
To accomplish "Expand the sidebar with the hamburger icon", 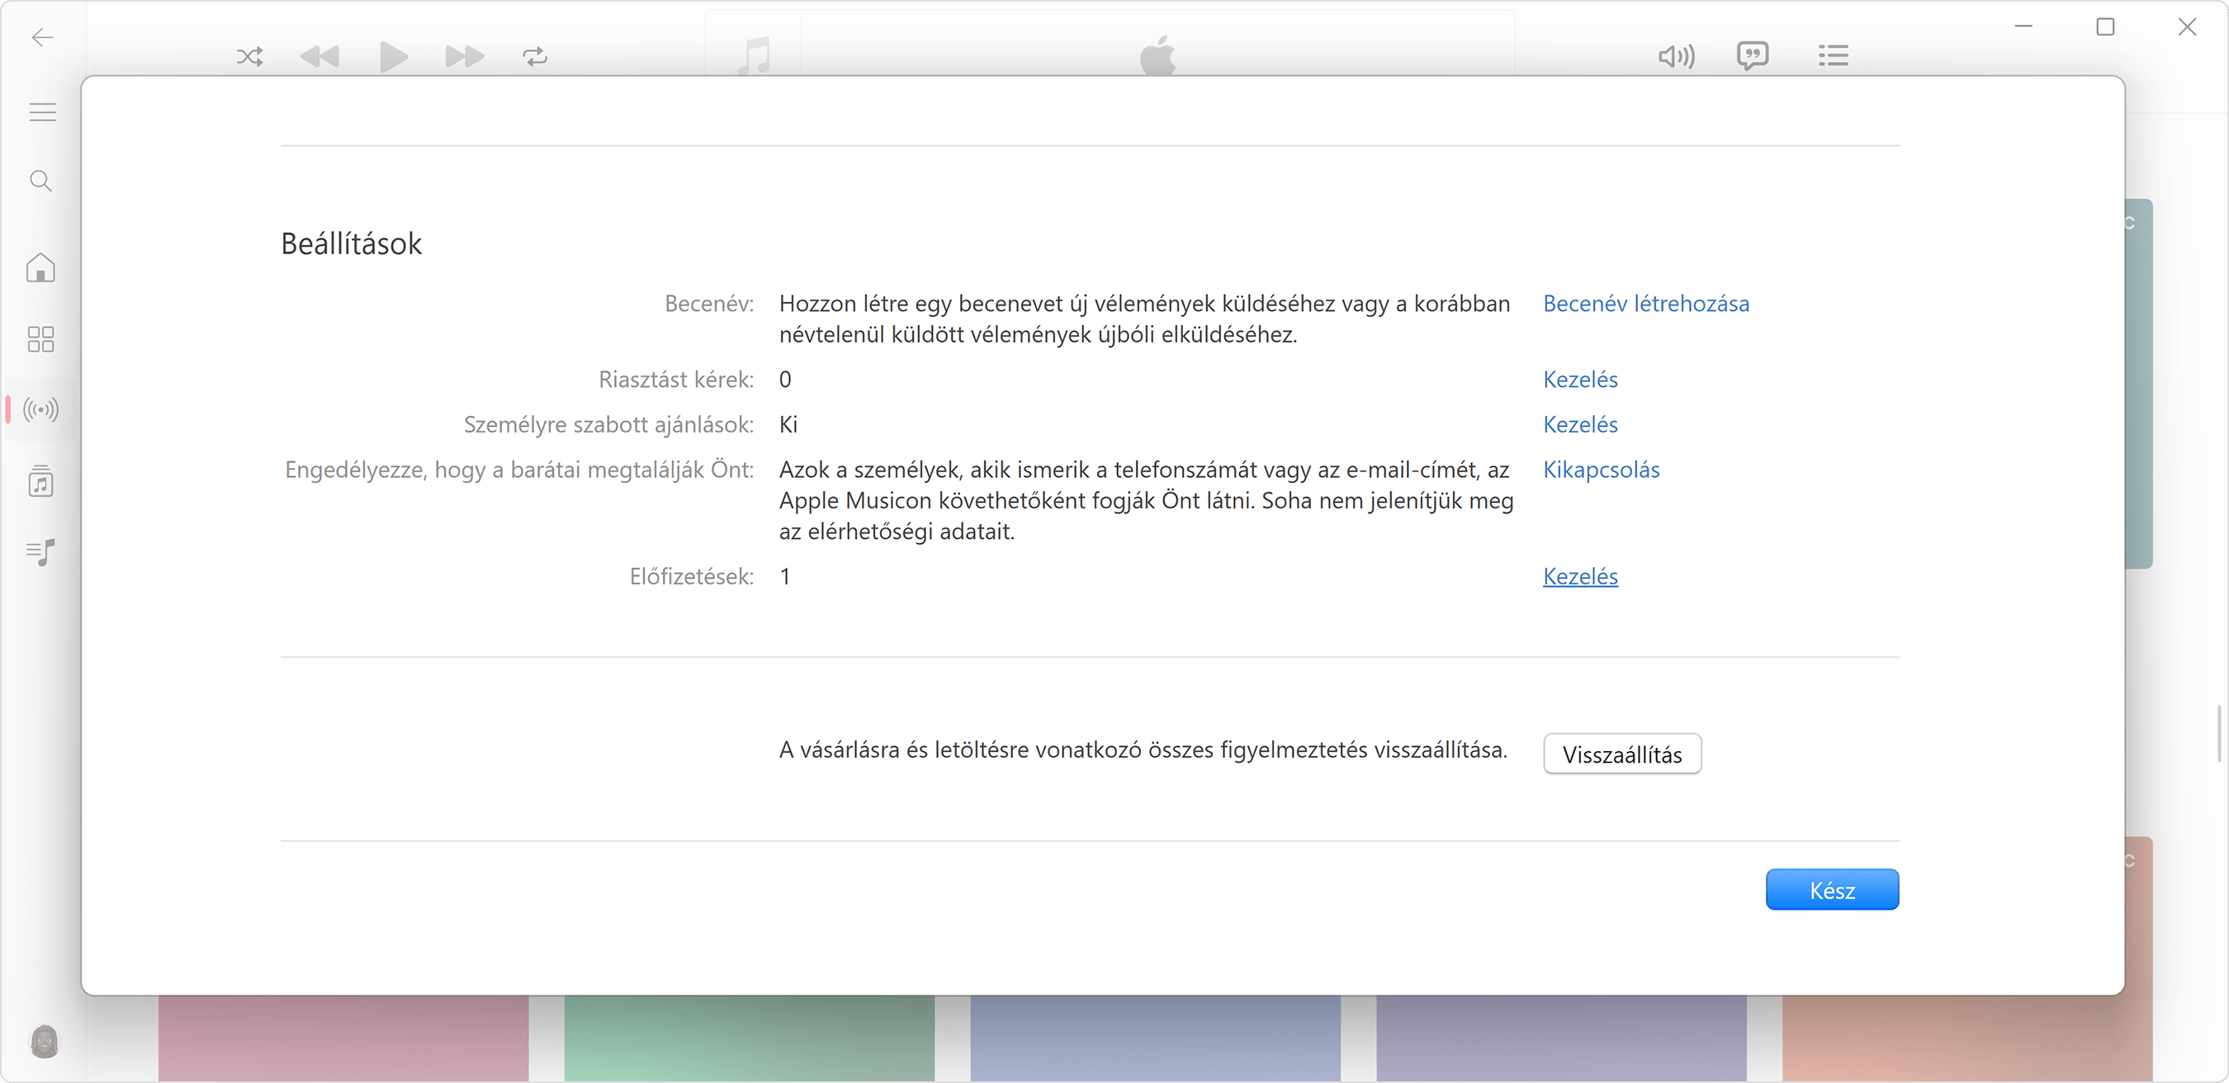I will [x=40, y=111].
